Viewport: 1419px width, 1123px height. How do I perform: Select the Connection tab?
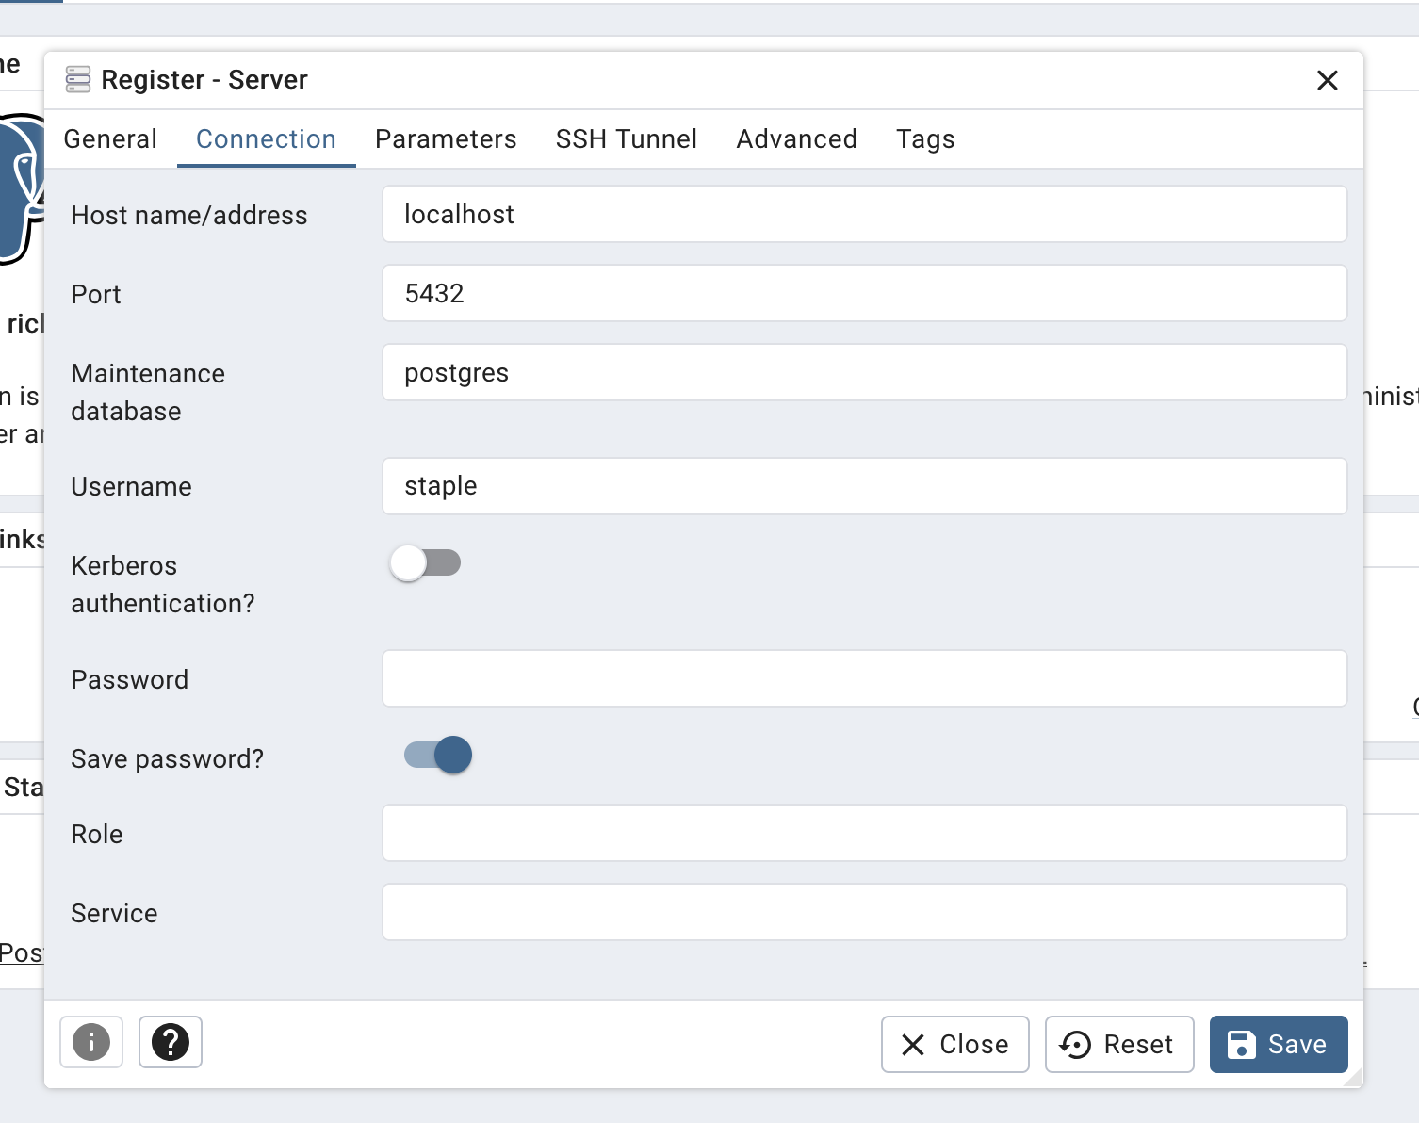tap(266, 139)
